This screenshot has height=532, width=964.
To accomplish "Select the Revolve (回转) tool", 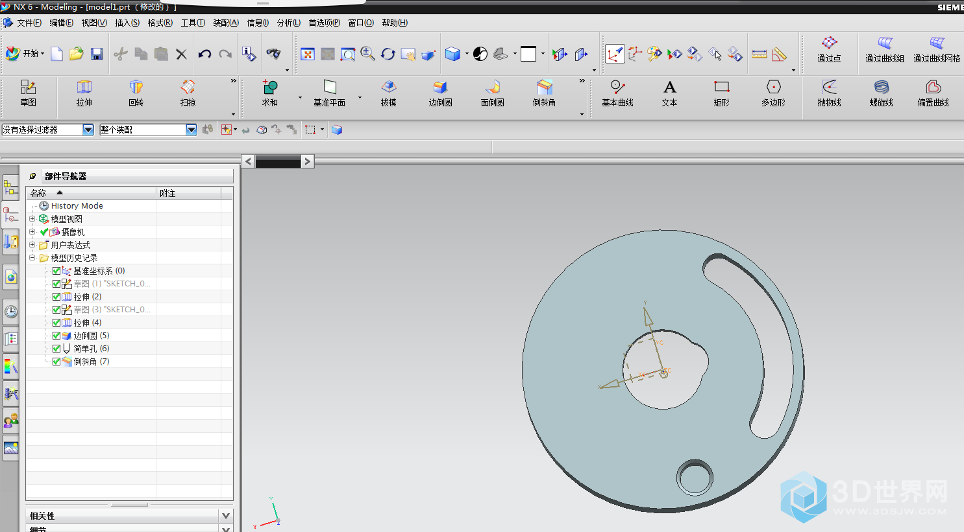I will [136, 93].
